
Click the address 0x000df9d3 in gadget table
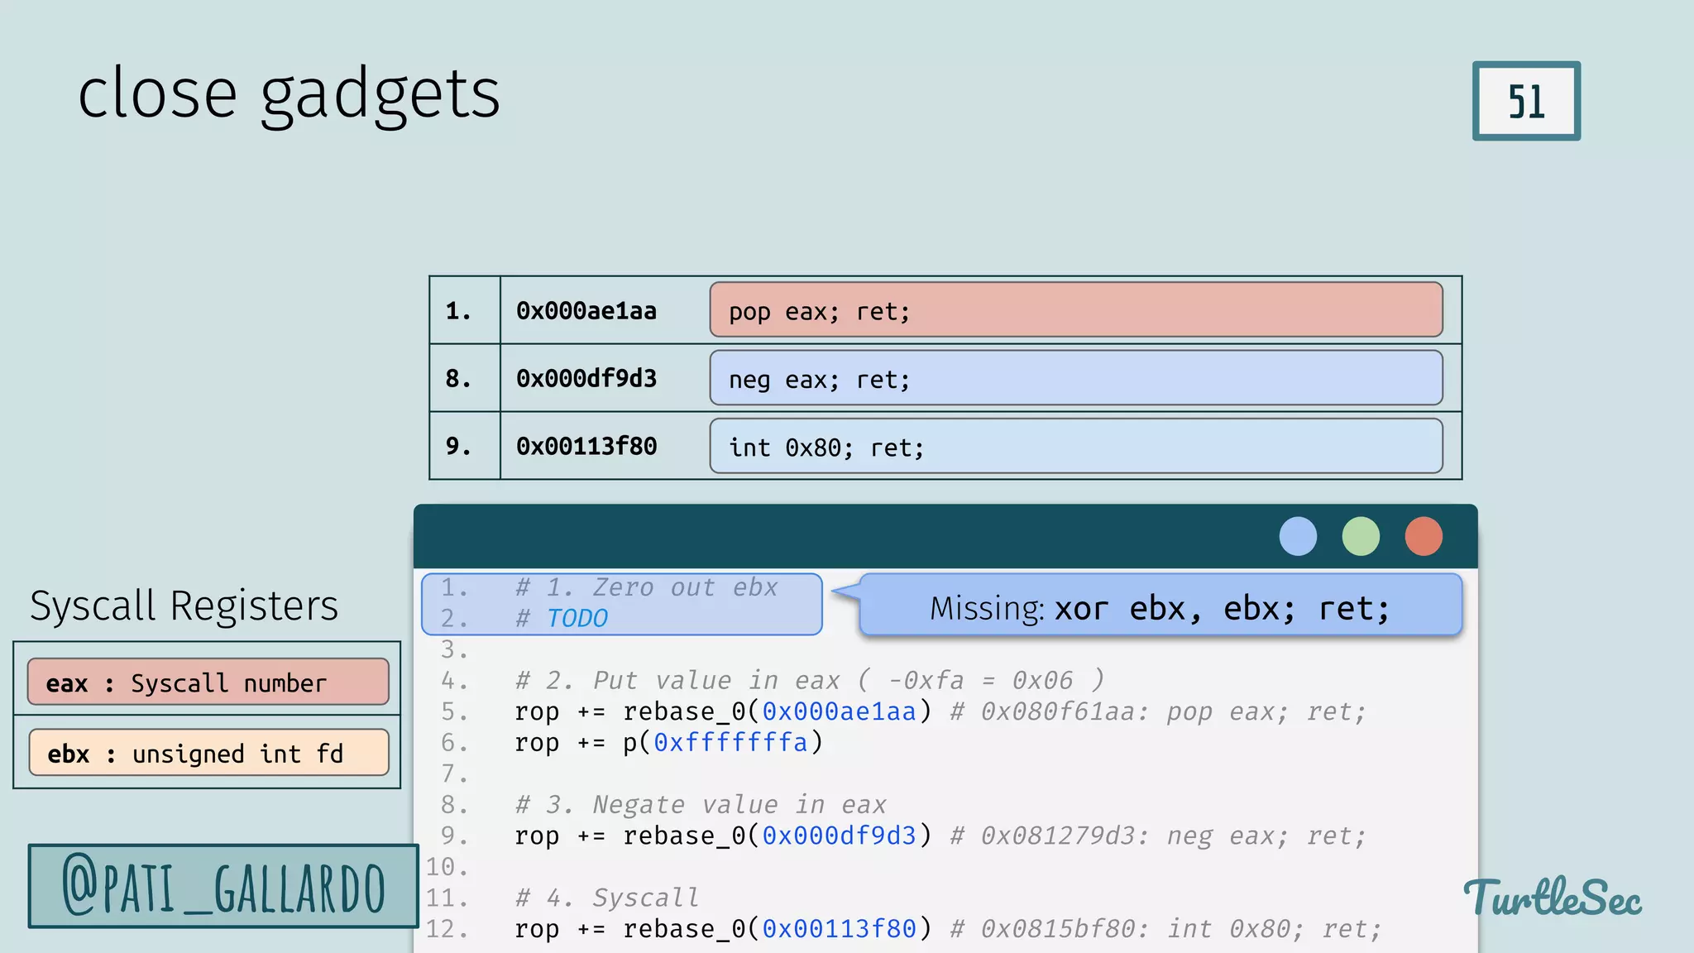point(586,379)
